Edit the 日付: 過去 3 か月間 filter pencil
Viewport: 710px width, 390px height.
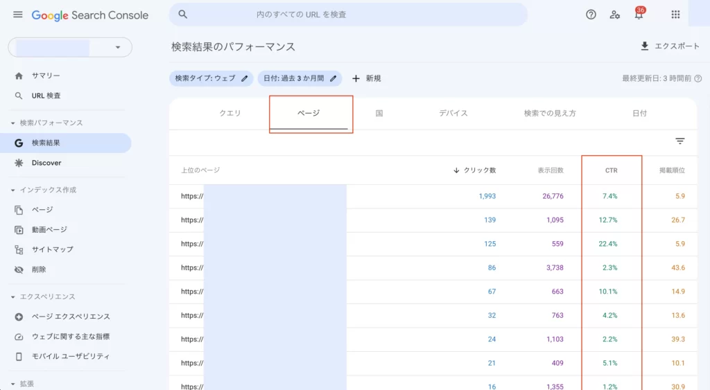334,78
